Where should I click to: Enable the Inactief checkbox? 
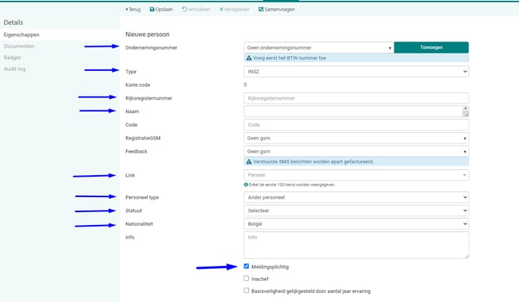(247, 278)
